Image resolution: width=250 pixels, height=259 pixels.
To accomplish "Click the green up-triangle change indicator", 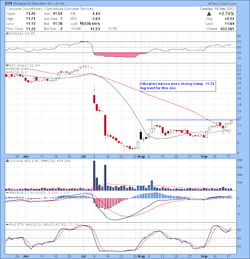I will pos(209,14).
